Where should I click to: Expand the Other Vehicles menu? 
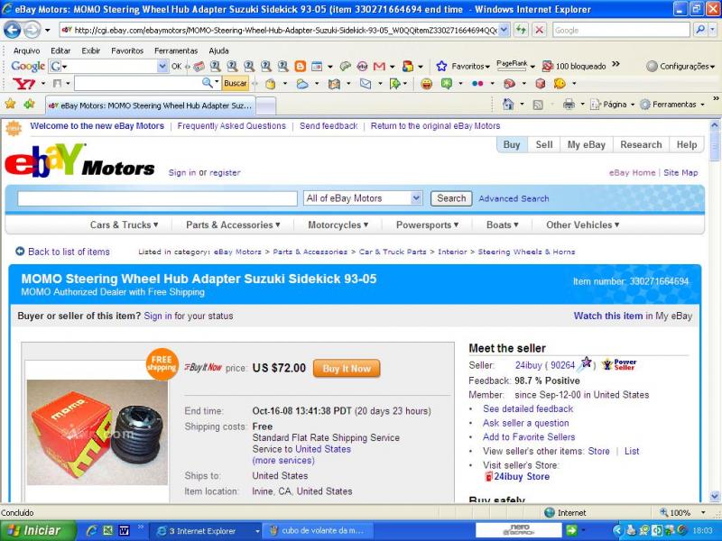click(582, 225)
